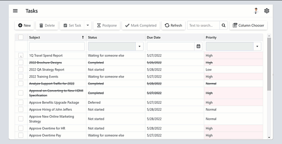
Task: Open the Column Chooser
Action: (249, 25)
